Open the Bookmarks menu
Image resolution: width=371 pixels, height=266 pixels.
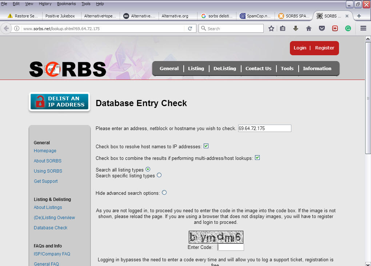tap(67, 4)
